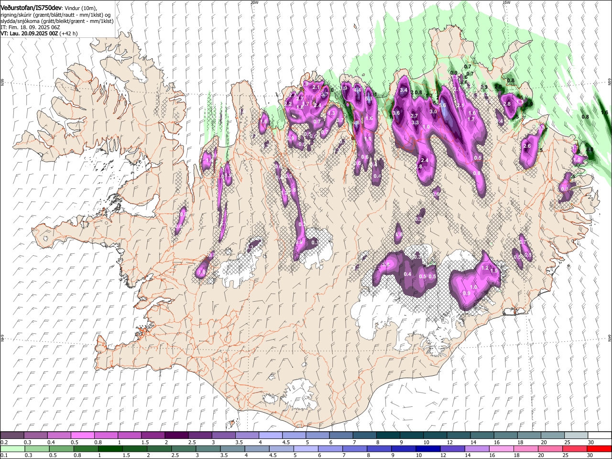Select darkest green rain swatch for 1–1.5 mm

coord(110,448)
